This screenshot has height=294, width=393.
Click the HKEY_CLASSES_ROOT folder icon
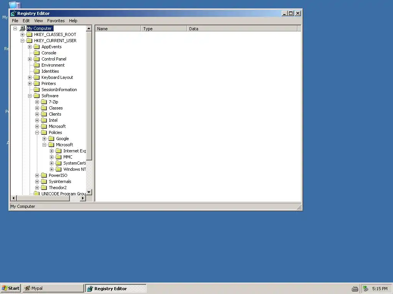point(30,34)
